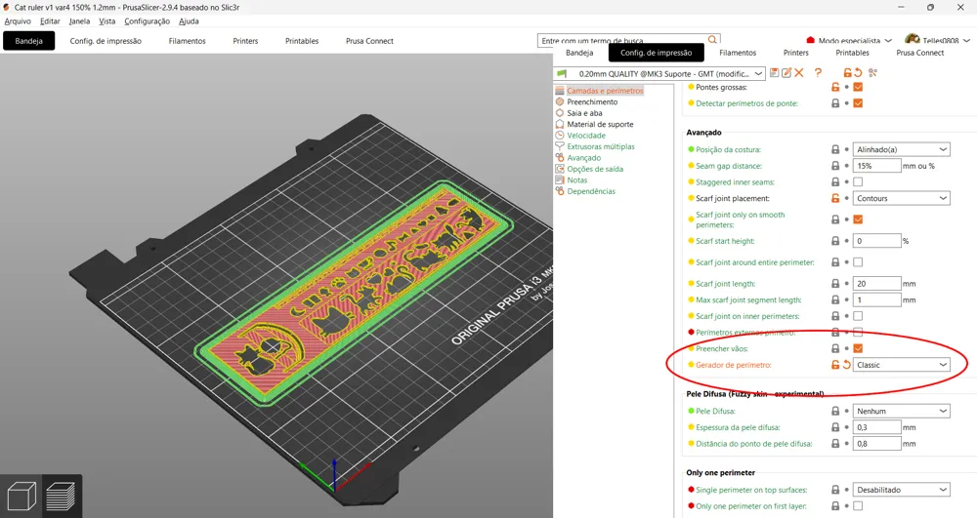Click the lock icon beside Detectar perímetros de ponte

click(x=835, y=103)
